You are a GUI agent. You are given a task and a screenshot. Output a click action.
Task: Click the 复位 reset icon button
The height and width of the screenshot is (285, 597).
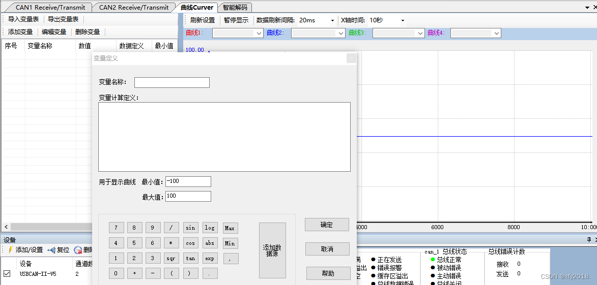pyautogui.click(x=59, y=250)
